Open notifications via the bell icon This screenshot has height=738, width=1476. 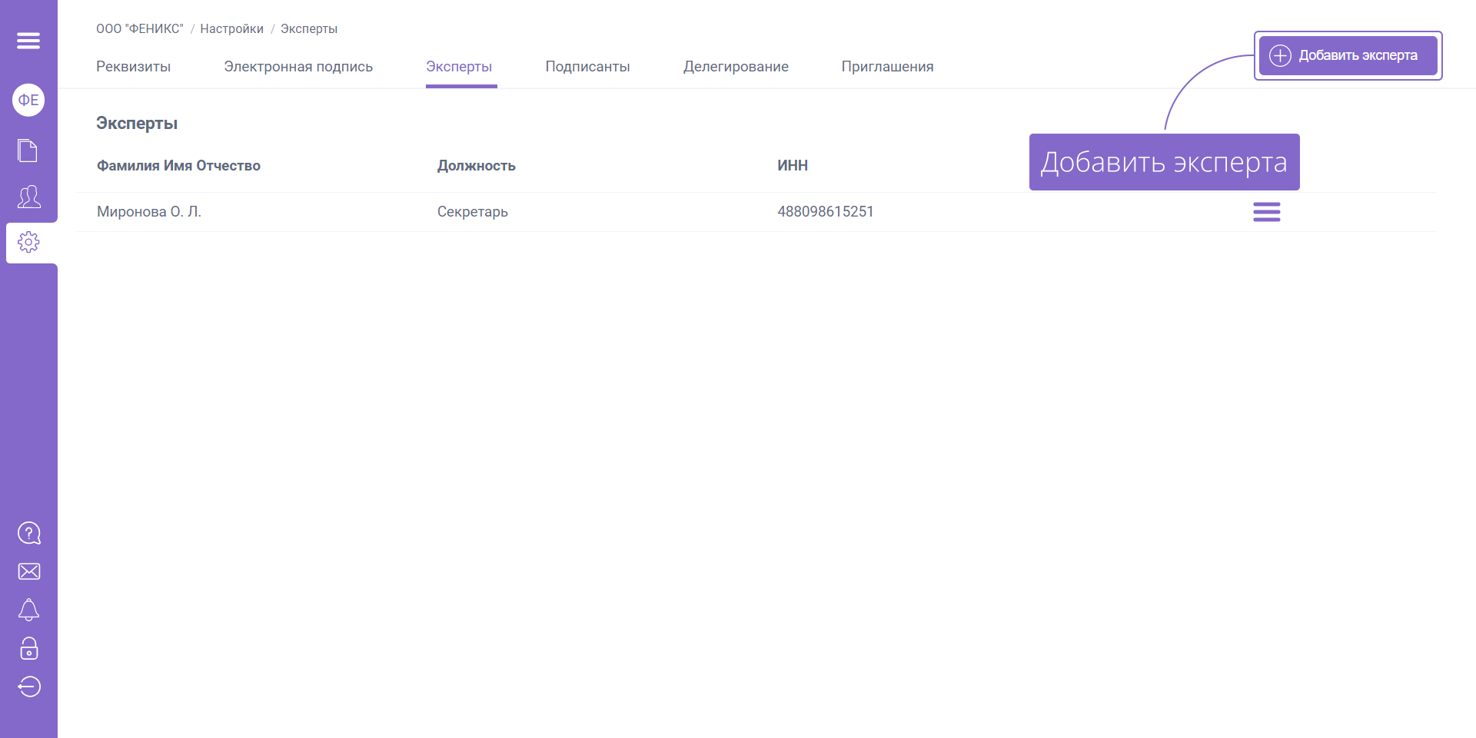coord(28,610)
